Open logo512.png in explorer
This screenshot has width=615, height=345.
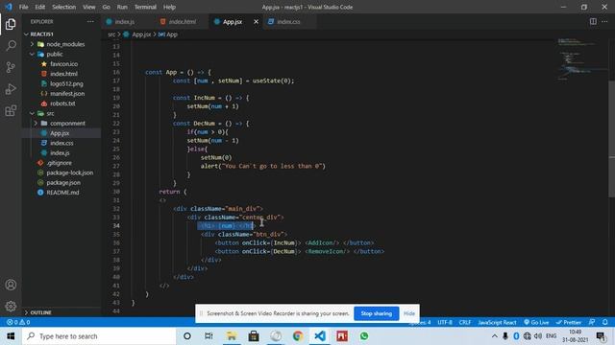click(66, 83)
